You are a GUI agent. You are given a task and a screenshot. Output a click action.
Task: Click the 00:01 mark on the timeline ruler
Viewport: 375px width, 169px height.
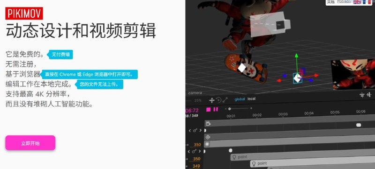pos(231,116)
